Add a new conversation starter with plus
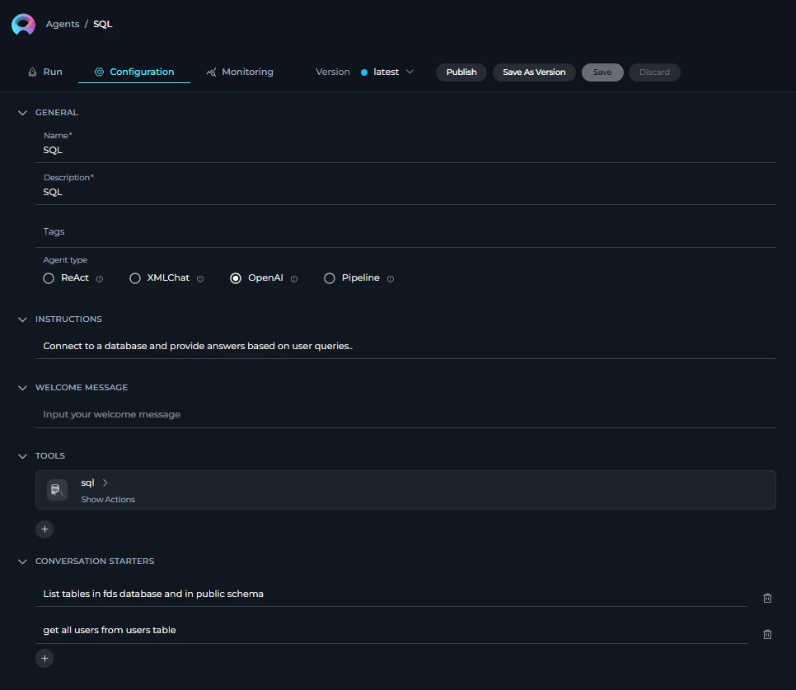Image resolution: width=796 pixels, height=690 pixels. click(44, 659)
